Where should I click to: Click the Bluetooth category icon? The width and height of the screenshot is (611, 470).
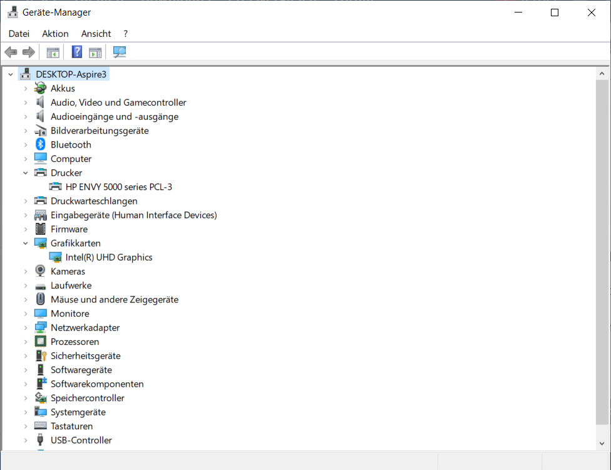click(40, 144)
